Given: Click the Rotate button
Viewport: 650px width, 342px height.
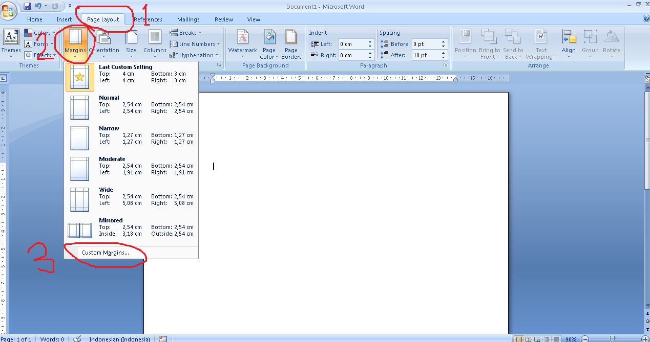Looking at the screenshot, I should (x=612, y=44).
